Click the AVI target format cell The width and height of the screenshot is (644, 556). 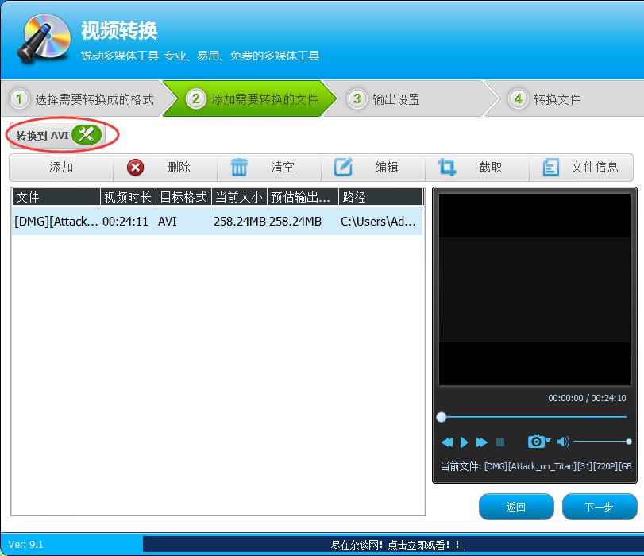pyautogui.click(x=168, y=222)
